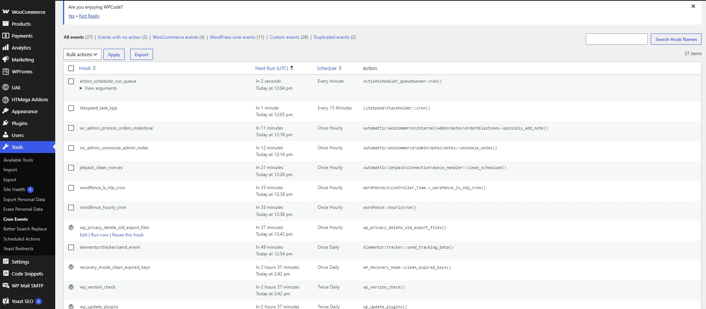Dismiss the WPCode notice with X

click(693, 6)
